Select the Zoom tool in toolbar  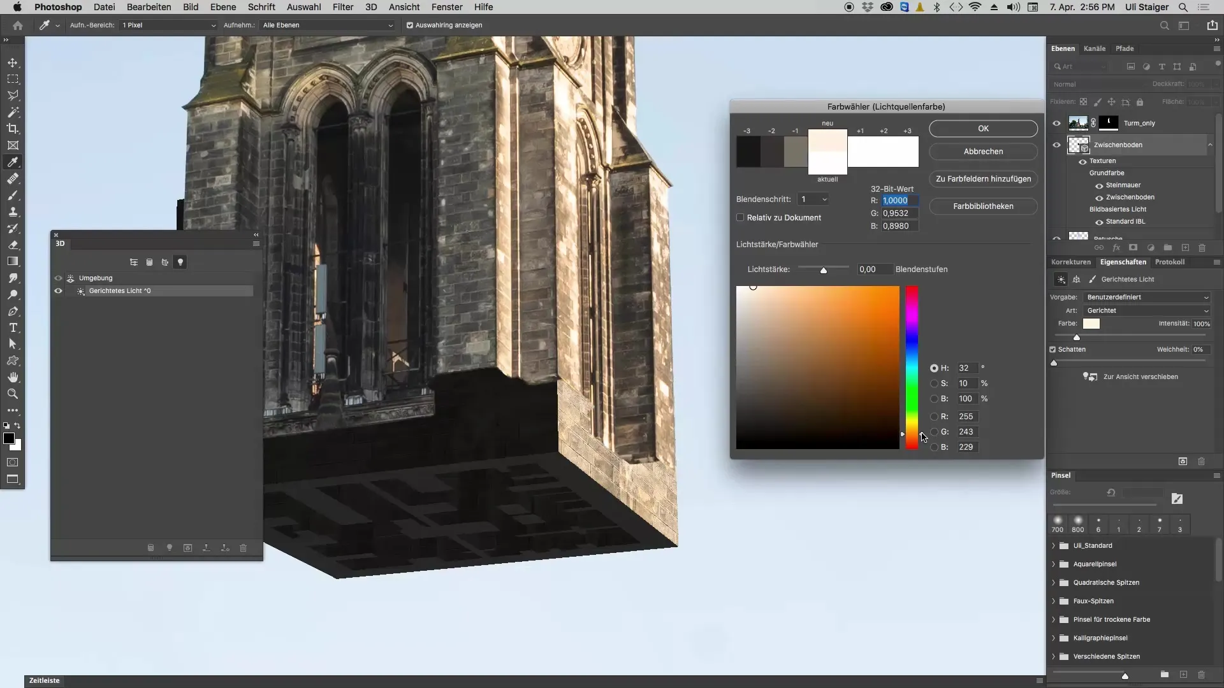pyautogui.click(x=13, y=394)
